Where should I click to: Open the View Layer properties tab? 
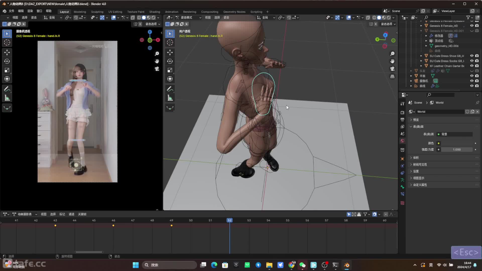tap(402, 127)
